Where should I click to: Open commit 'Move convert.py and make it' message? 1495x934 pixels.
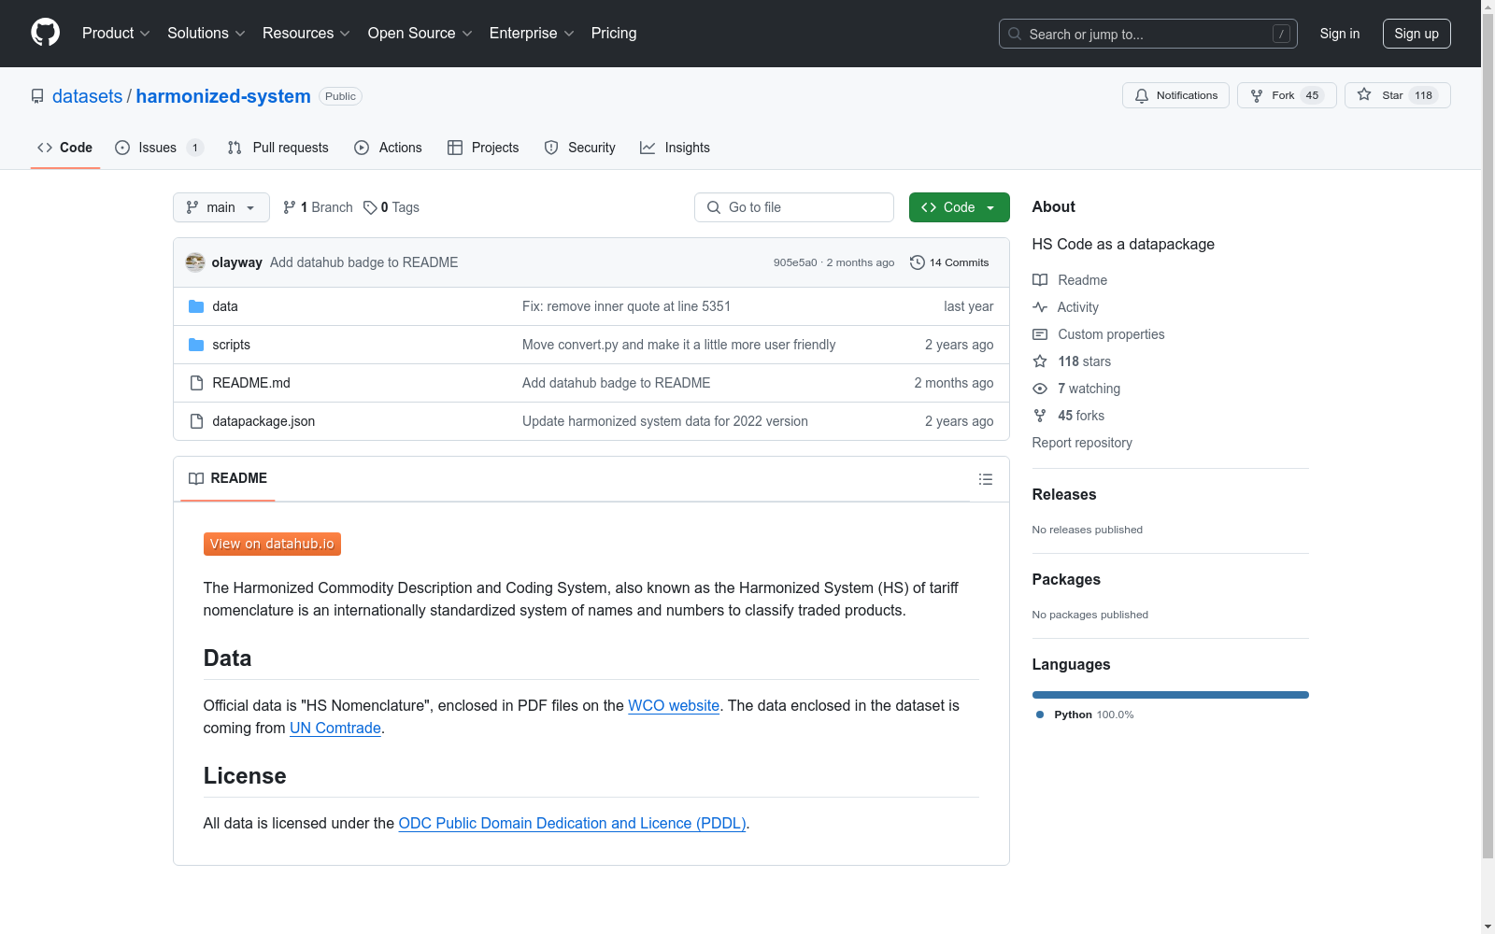tap(679, 345)
